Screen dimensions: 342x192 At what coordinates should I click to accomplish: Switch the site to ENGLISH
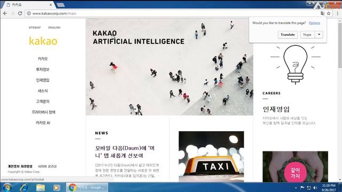(55, 28)
